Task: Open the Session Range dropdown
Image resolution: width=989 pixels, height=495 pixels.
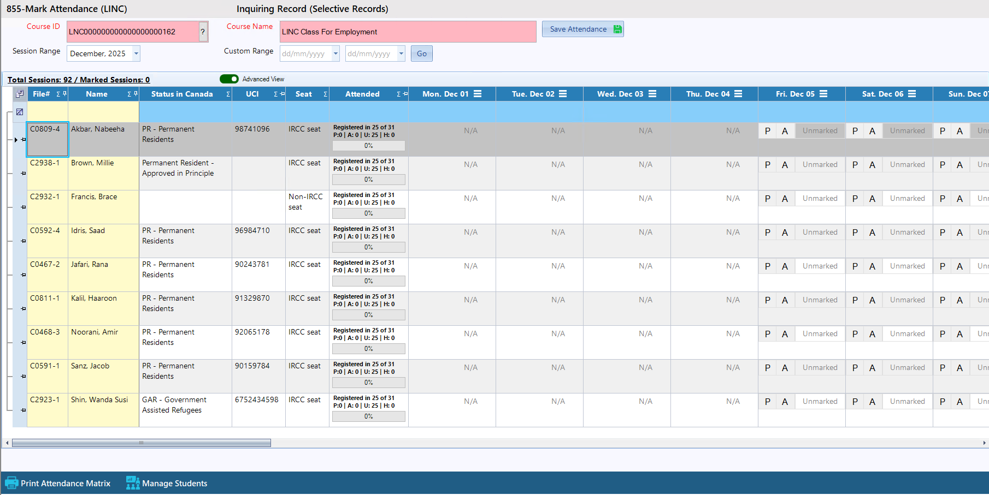Action: (136, 53)
